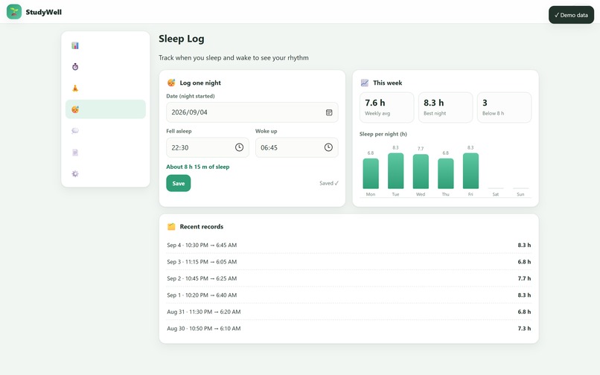600x375 pixels.
Task: Open clock picker in Fell asleep field
Action: [239, 147]
